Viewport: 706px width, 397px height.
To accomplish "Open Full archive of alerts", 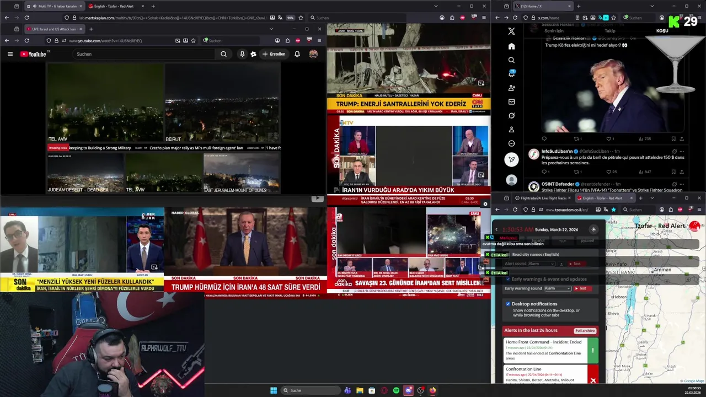I will click(x=585, y=331).
